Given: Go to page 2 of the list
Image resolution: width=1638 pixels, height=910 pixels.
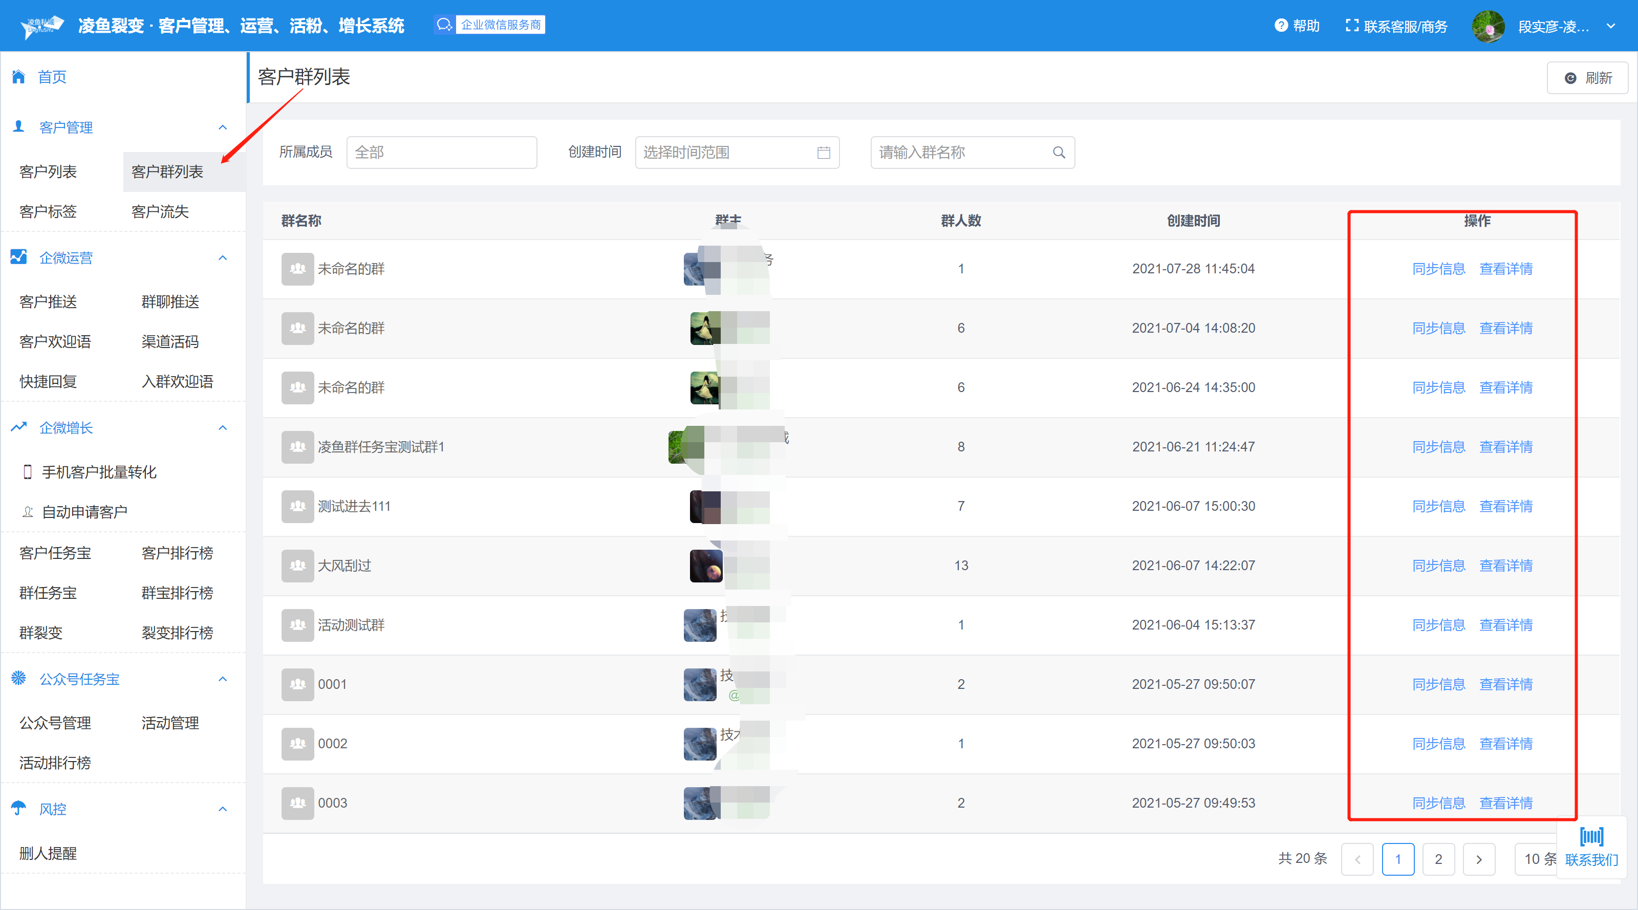Looking at the screenshot, I should point(1438,859).
